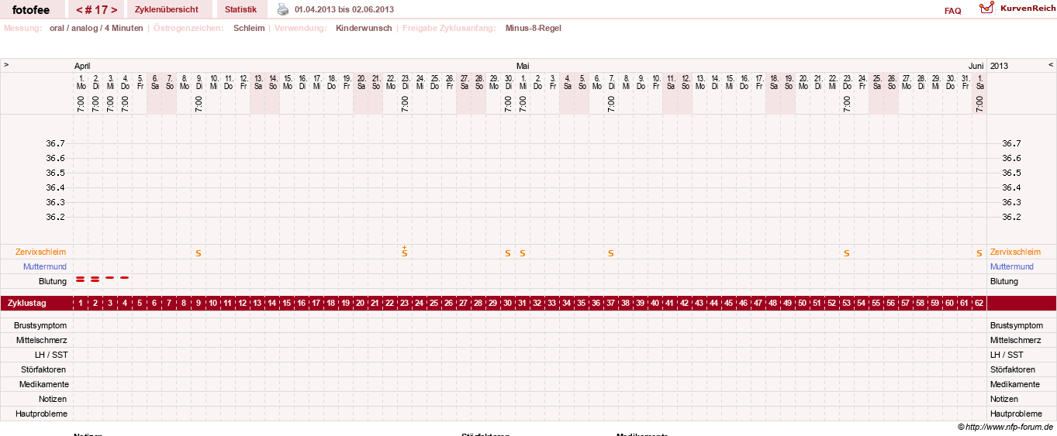Click the 7:00 time under 30. Di April
The height and width of the screenshot is (436, 1057).
click(x=508, y=104)
